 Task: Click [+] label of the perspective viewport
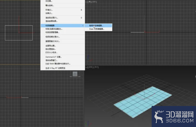pos(86,67)
